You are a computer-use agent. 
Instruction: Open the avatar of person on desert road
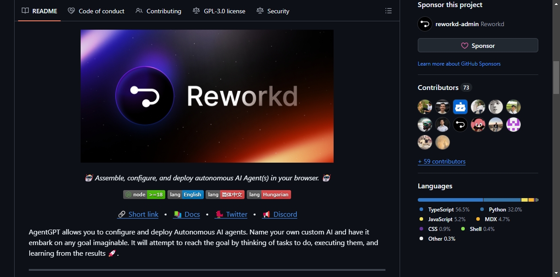click(496, 125)
